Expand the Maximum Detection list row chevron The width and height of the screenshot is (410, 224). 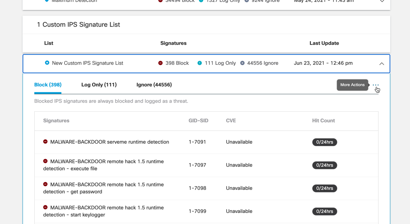(x=382, y=1)
